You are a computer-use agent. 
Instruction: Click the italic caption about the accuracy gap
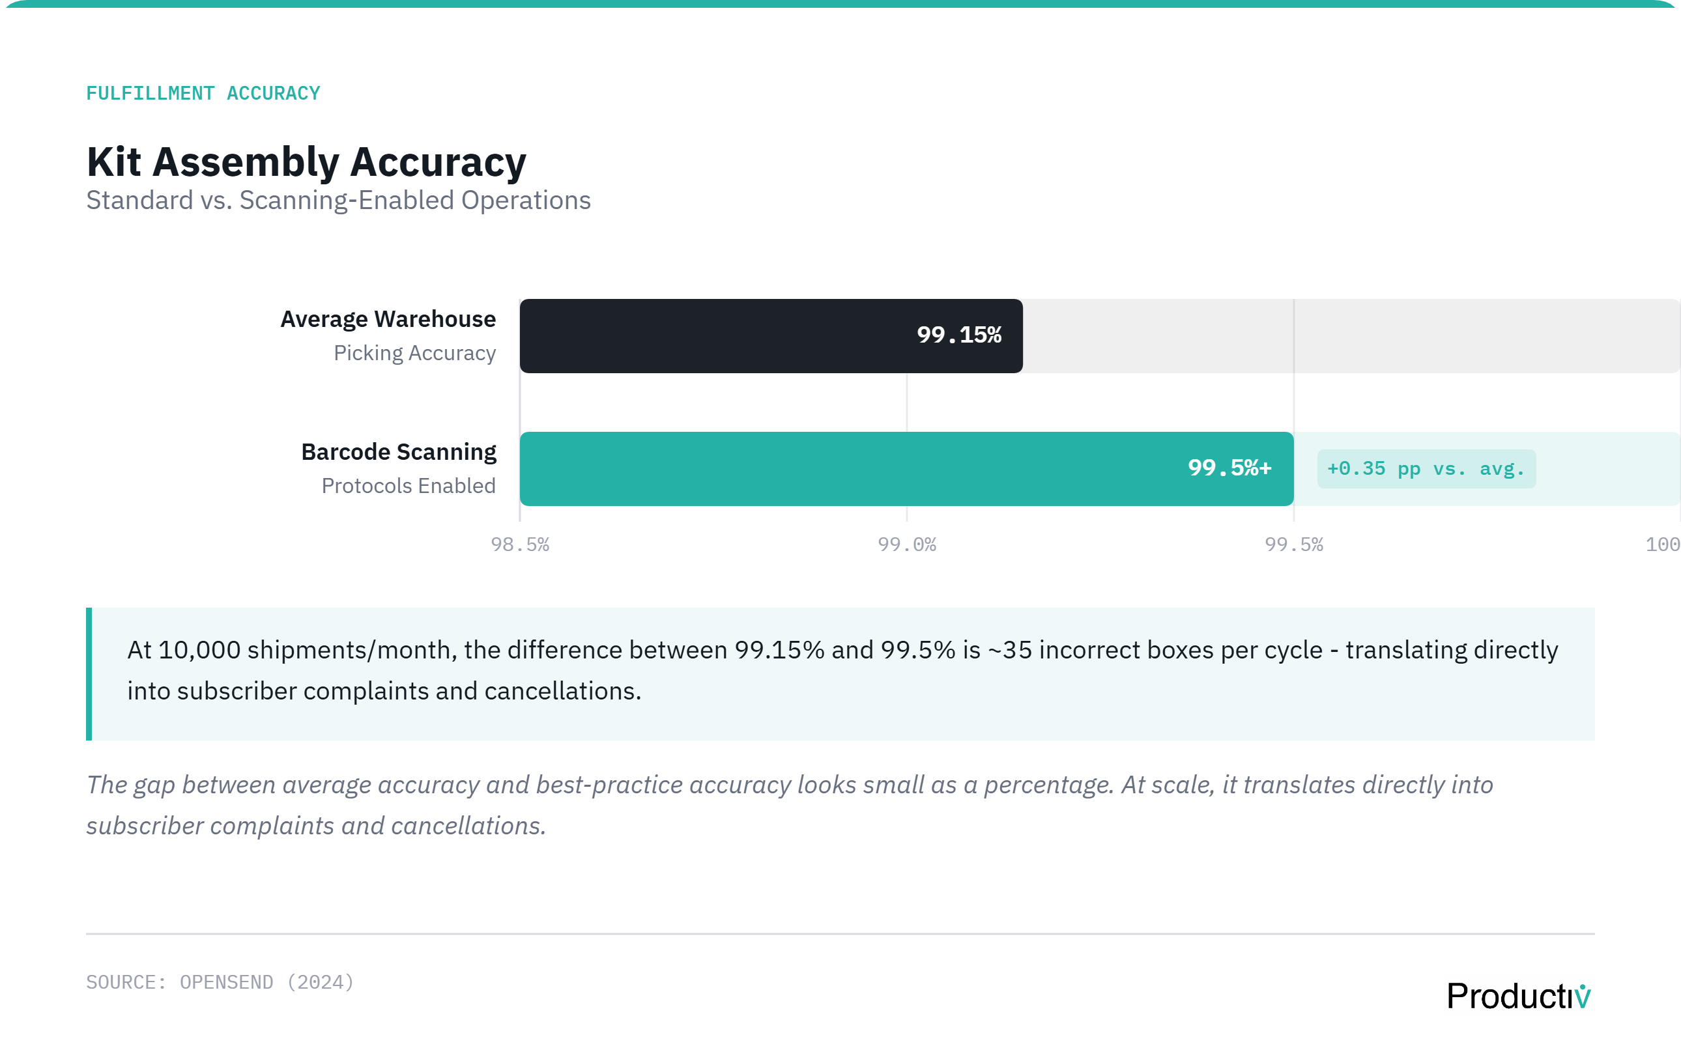pos(789,805)
